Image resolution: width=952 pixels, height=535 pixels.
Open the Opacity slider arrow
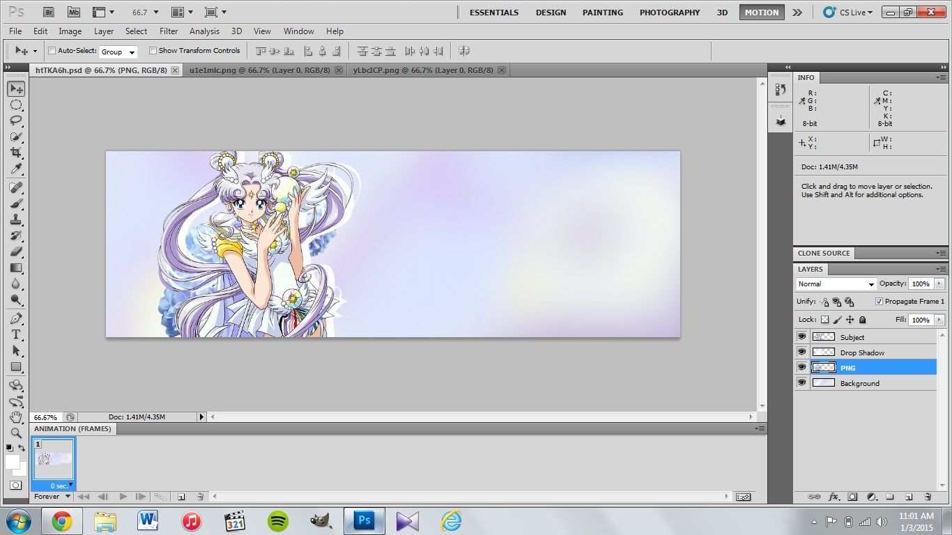pyautogui.click(x=939, y=284)
